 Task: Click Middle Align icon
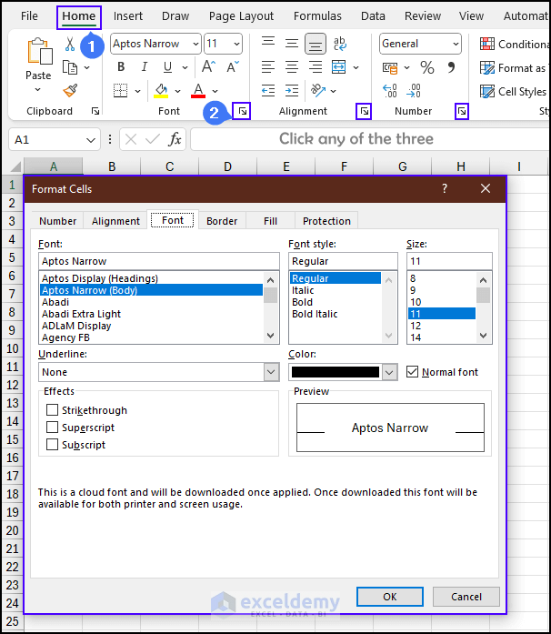292,44
